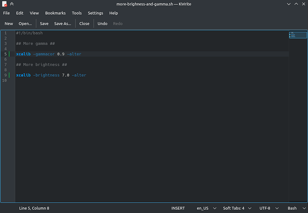The image size is (308, 213).
Task: Open the File menu
Action: (6, 13)
